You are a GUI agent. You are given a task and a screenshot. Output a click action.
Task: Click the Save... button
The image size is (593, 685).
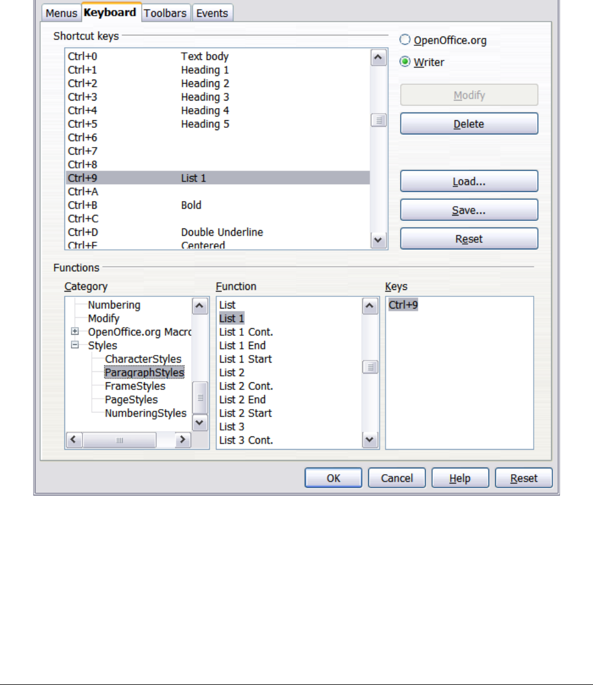click(x=469, y=210)
